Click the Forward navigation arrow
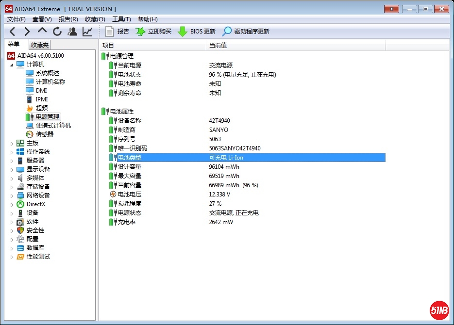 click(x=27, y=32)
